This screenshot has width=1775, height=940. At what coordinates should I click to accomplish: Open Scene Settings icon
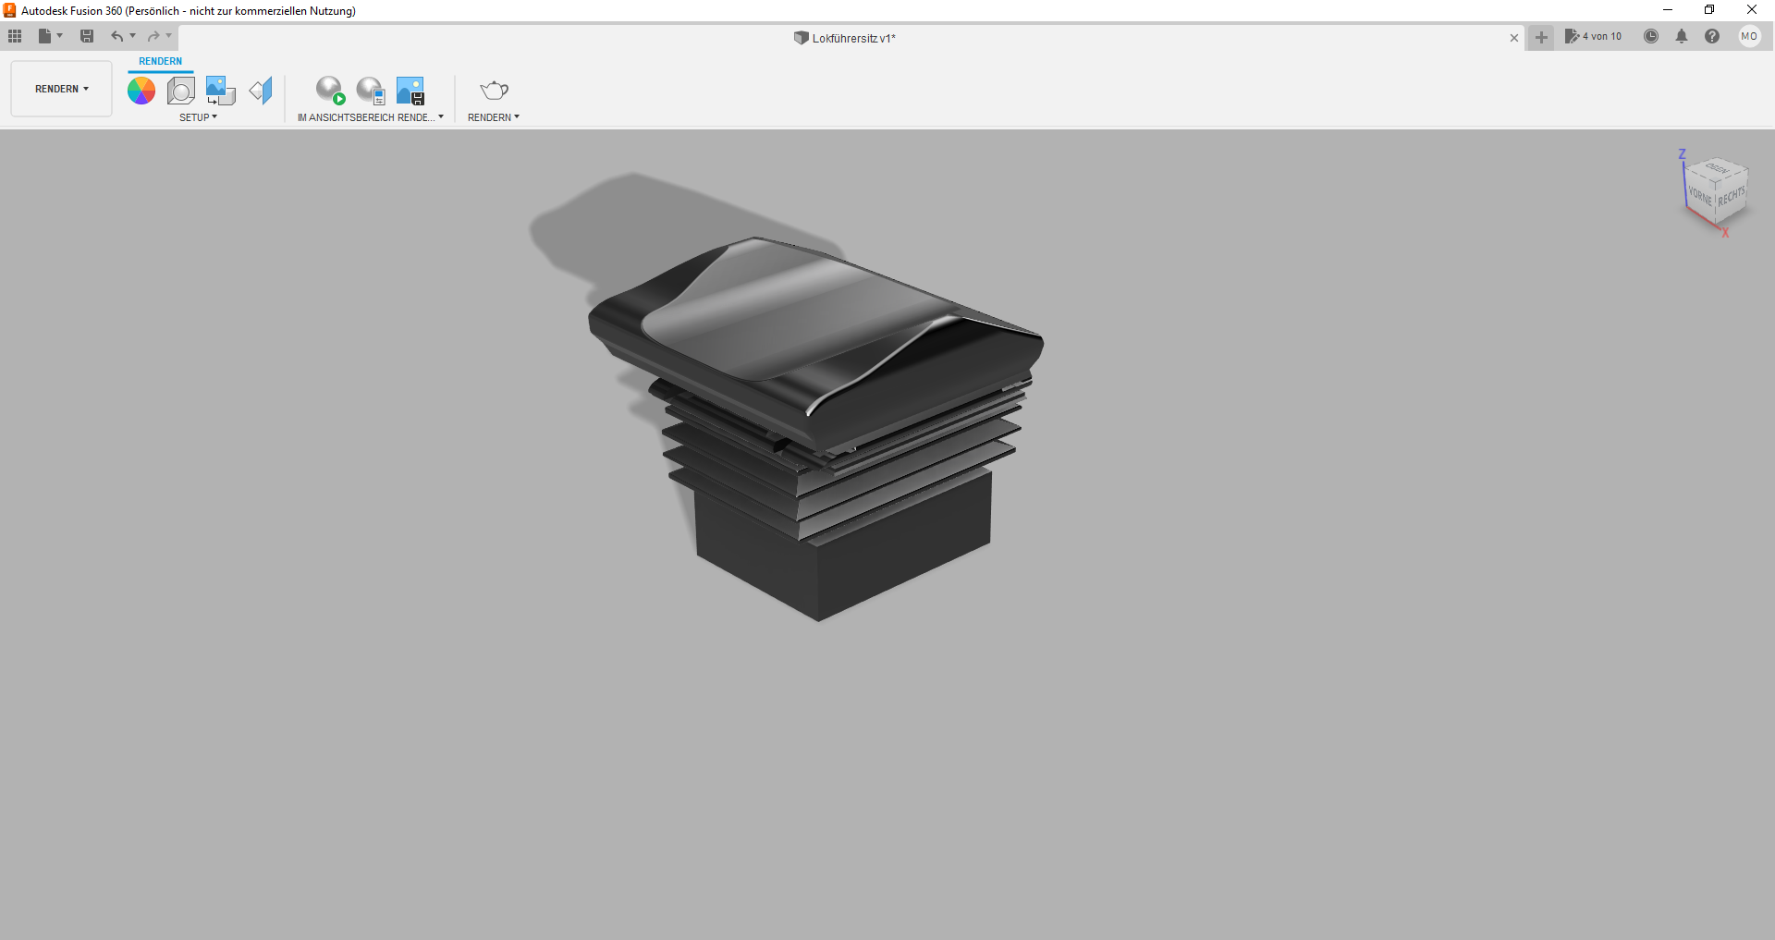[181, 91]
